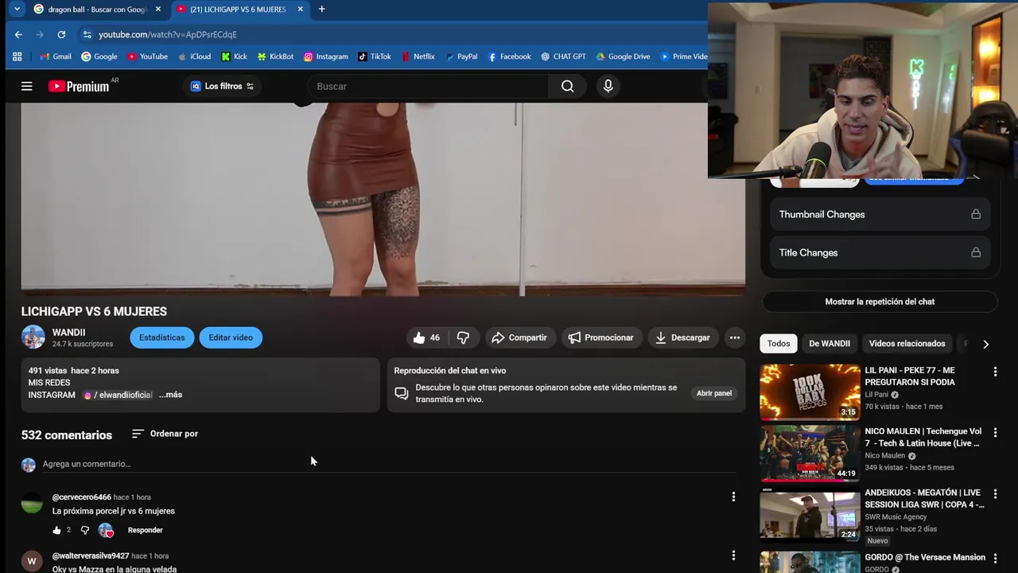Reply to cervecero6466 with Responder
Screen dimensions: 1018x573
click(x=145, y=530)
